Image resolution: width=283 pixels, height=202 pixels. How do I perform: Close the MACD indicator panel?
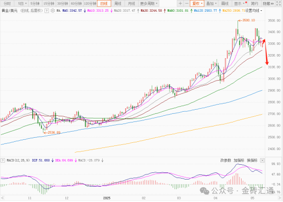(263, 160)
